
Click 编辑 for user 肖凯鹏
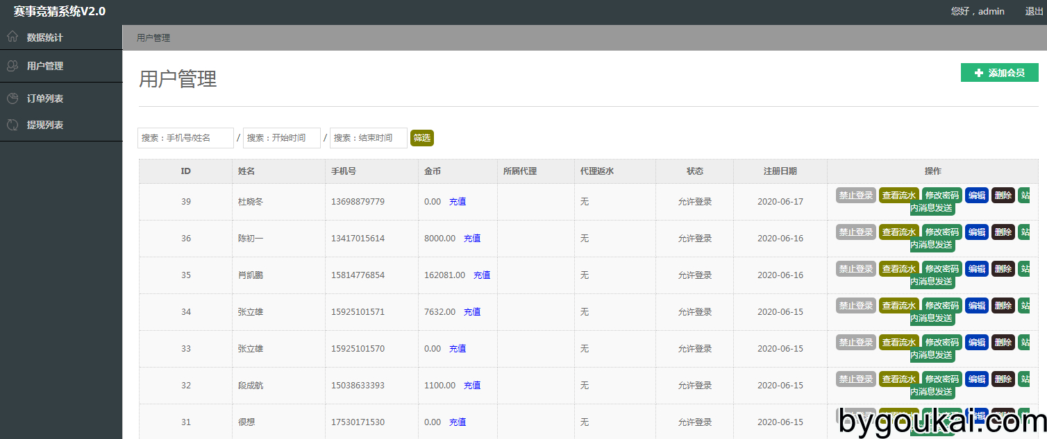(x=977, y=269)
